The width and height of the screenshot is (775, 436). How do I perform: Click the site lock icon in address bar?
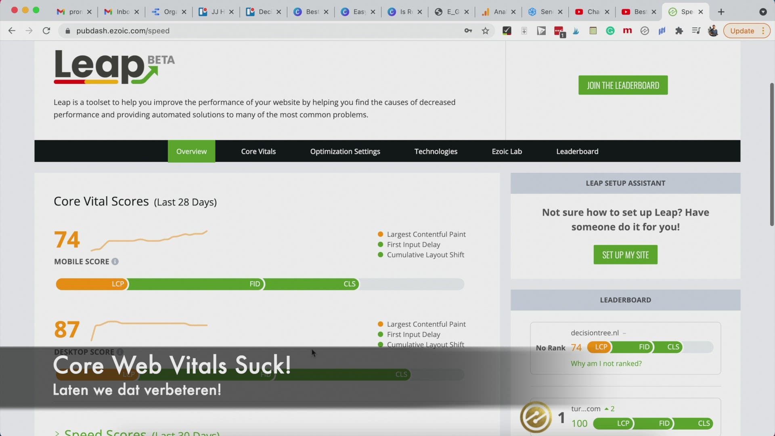tap(68, 31)
